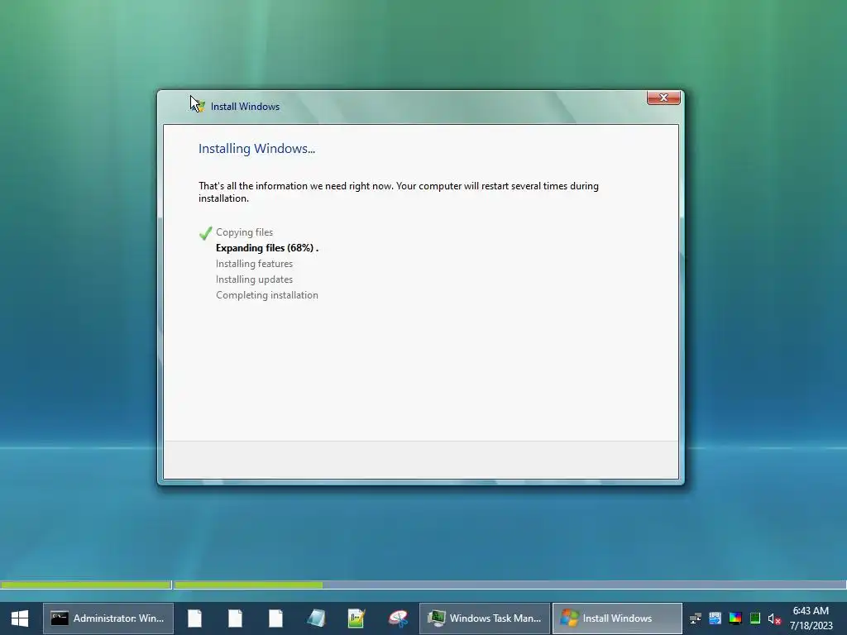Click the blue computer tray icon
The height and width of the screenshot is (635, 847).
click(715, 618)
